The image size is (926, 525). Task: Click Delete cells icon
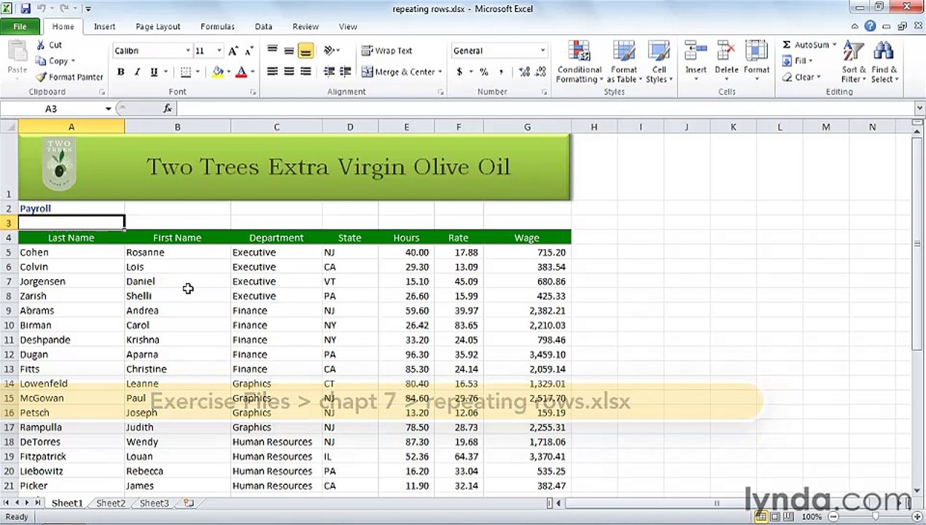726,52
